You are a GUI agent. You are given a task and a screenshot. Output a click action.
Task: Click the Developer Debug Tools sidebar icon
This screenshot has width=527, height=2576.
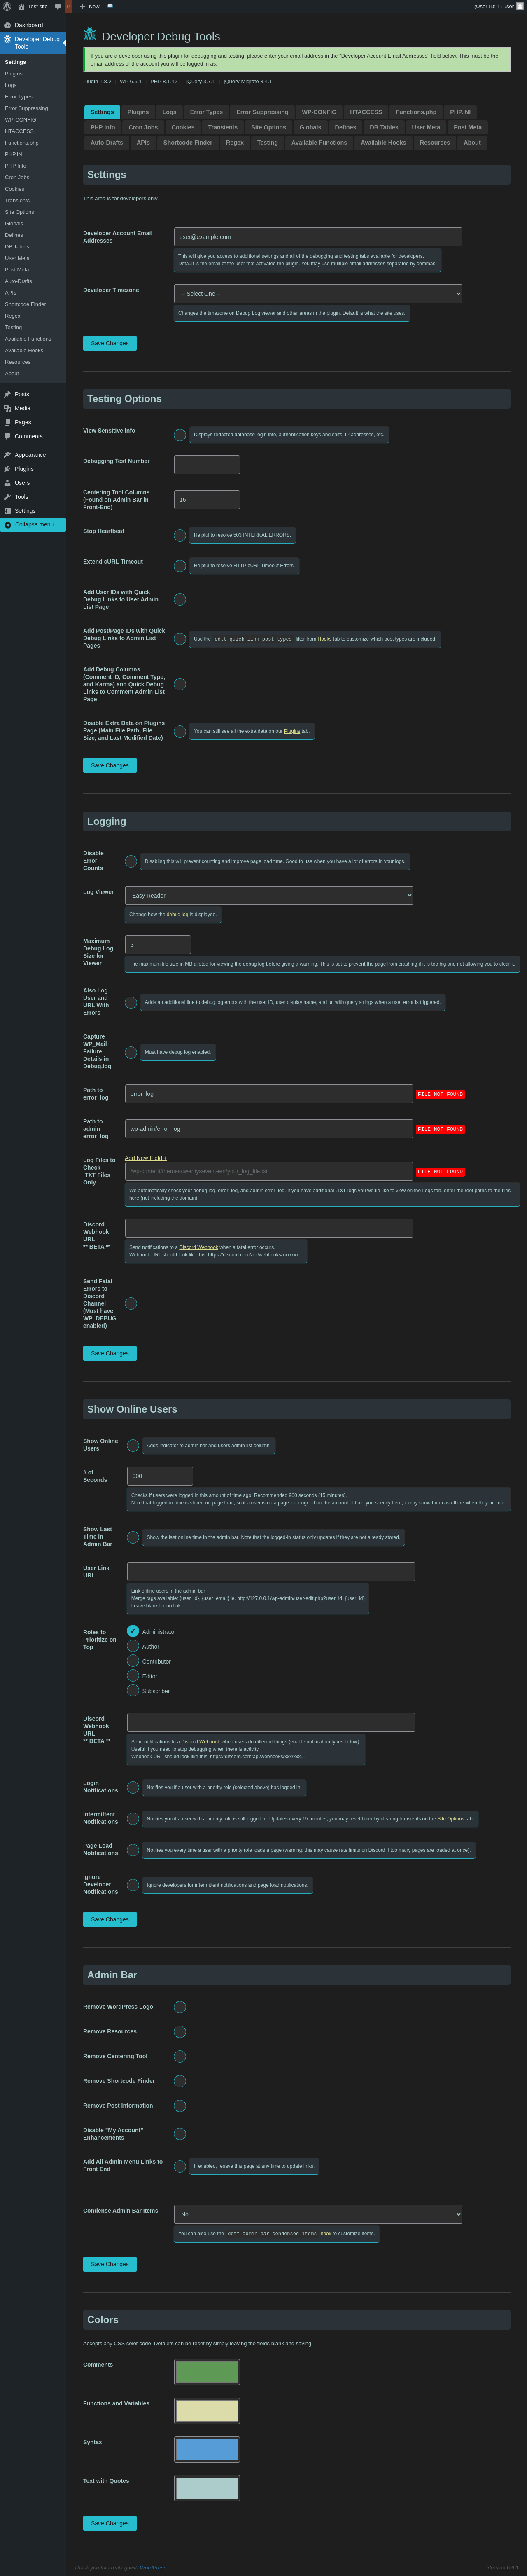(x=7, y=40)
